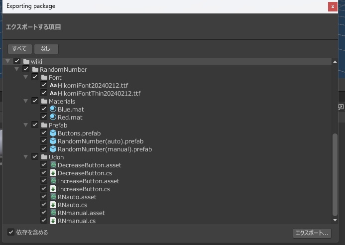The image size is (345, 245).
Task: Click the Blue.mat material sphere icon
Action: point(53,109)
